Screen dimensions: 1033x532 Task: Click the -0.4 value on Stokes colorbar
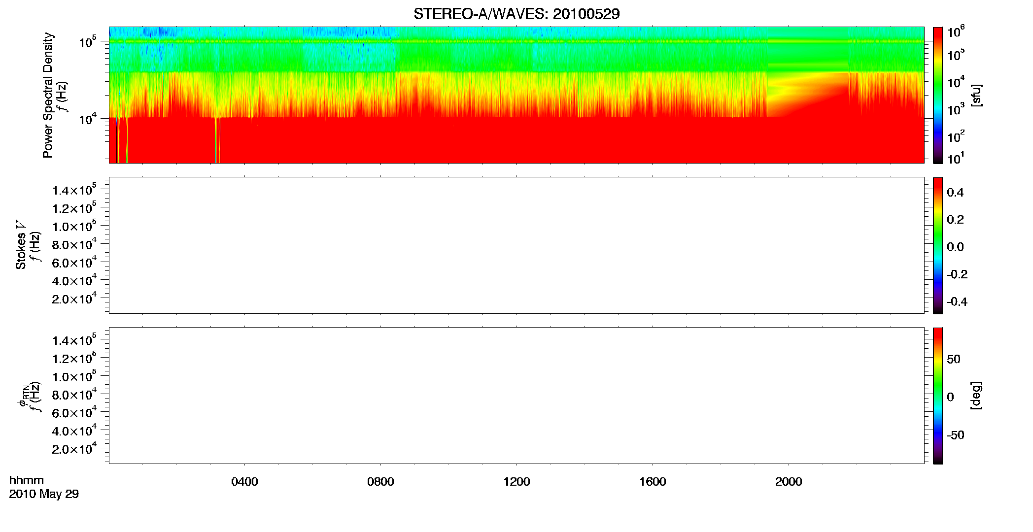pos(957,301)
